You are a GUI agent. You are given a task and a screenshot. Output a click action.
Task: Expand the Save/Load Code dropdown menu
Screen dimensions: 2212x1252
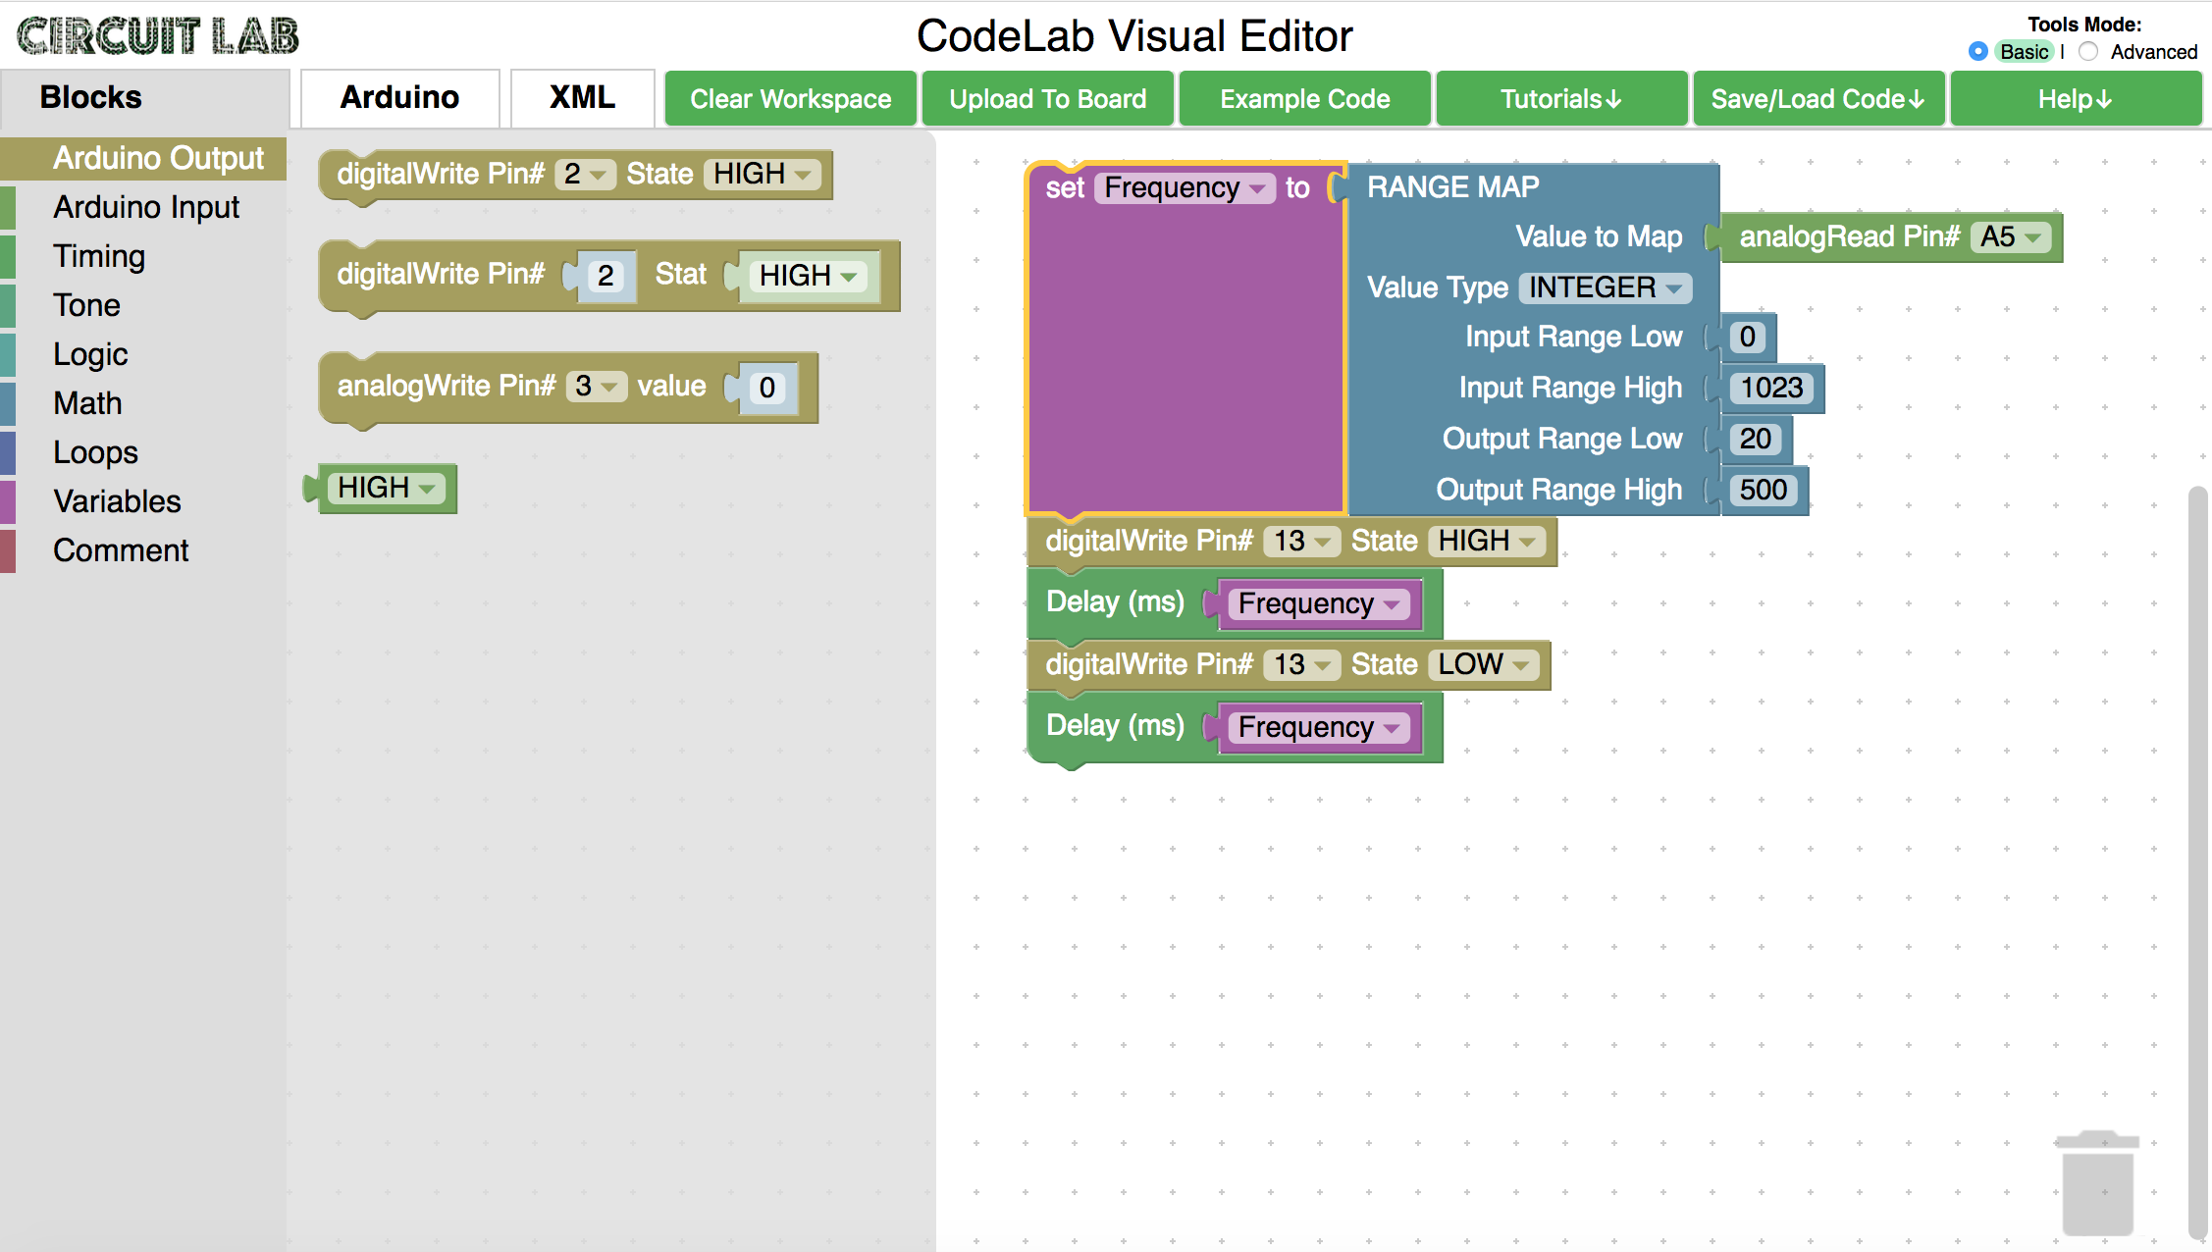coord(1818,98)
